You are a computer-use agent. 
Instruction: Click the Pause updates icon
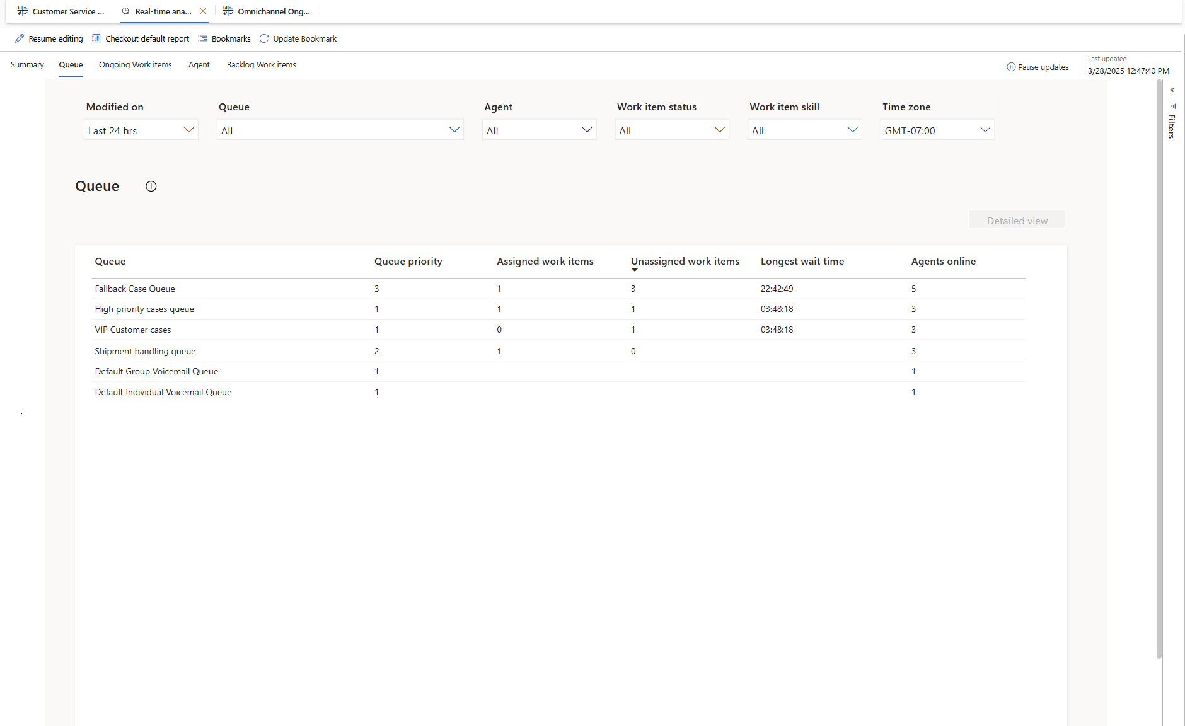click(1011, 67)
